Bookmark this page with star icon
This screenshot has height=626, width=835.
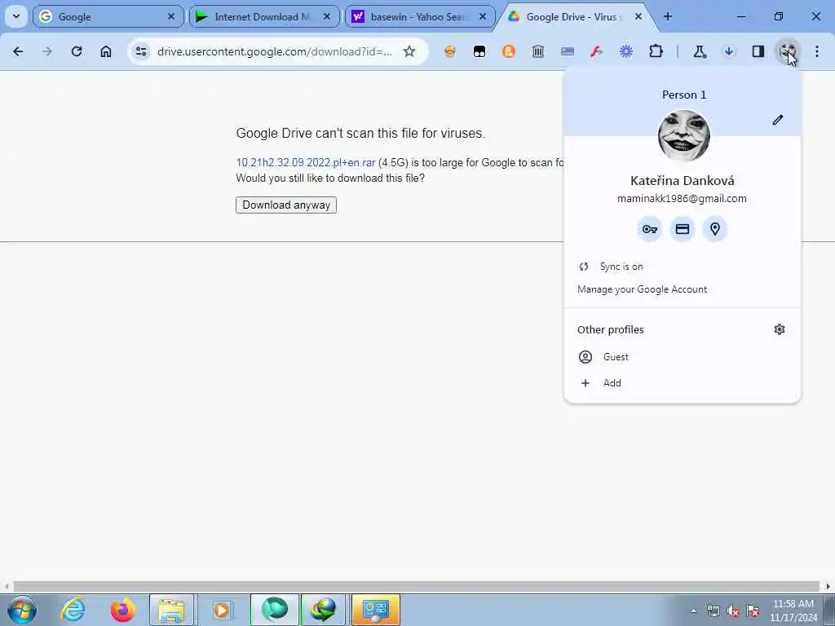[409, 51]
